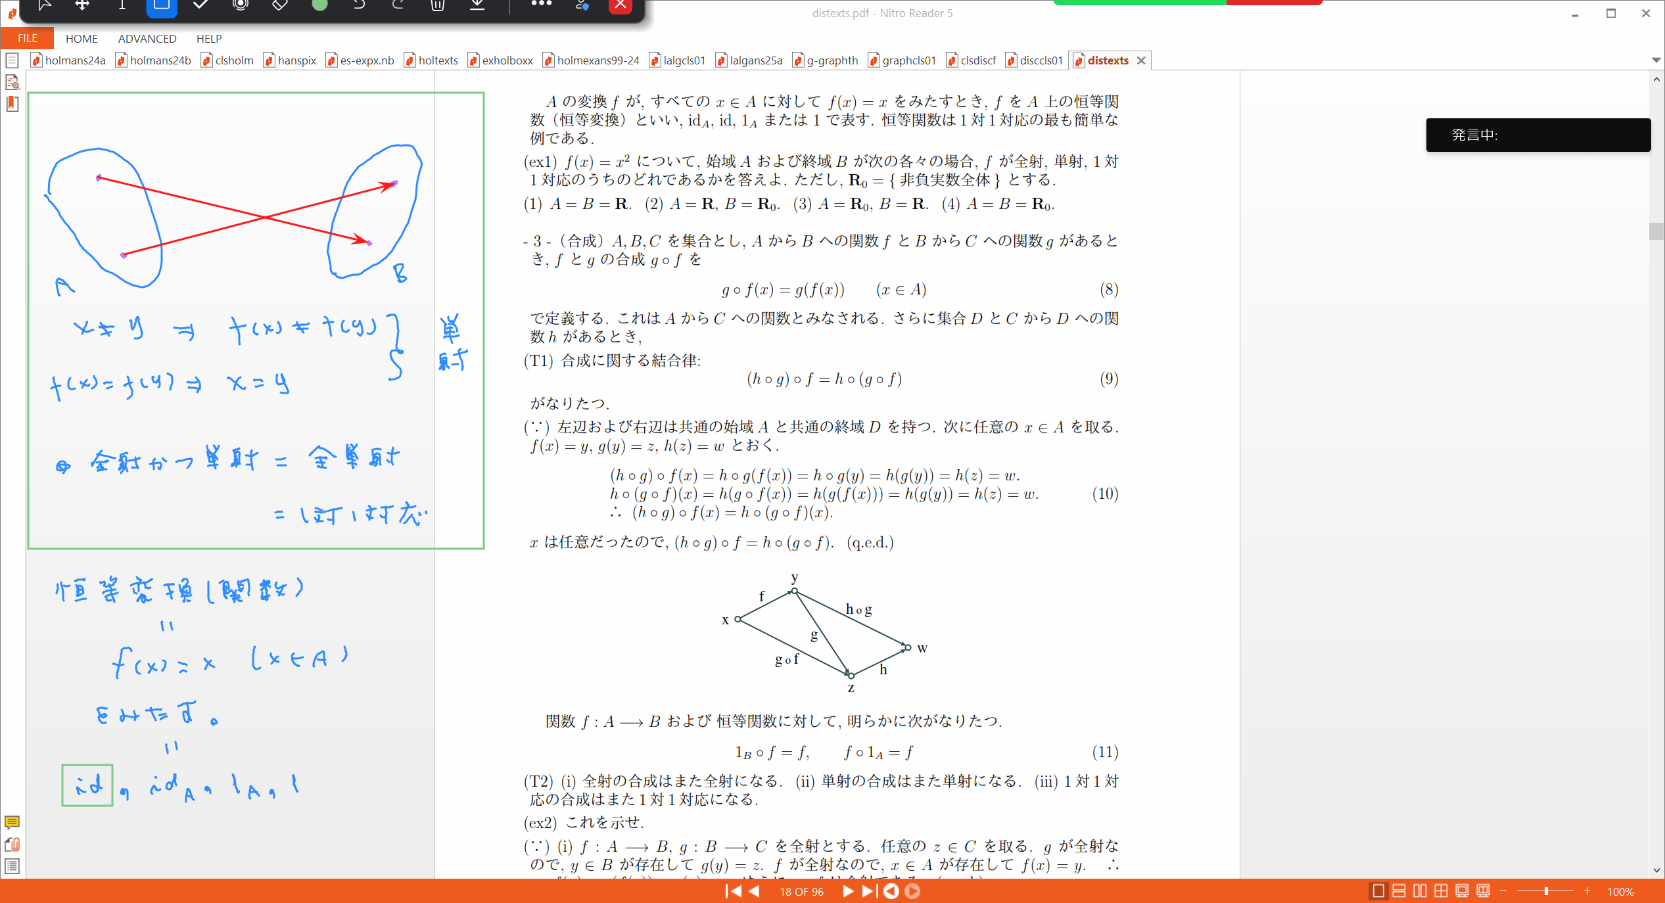The height and width of the screenshot is (903, 1665).
Task: Close the distexts document tab
Action: (x=1141, y=60)
